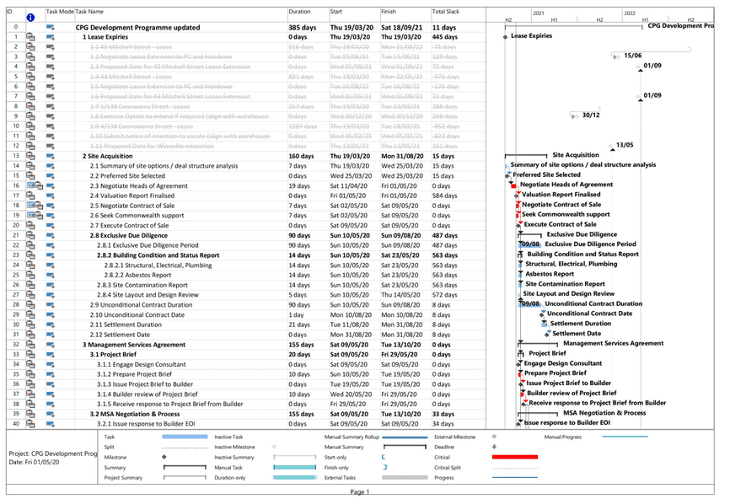Viewport: 730px width, 504px height.
Task: Select the task mode icon beside Exclusive Due Diligence
Action: tap(51, 235)
